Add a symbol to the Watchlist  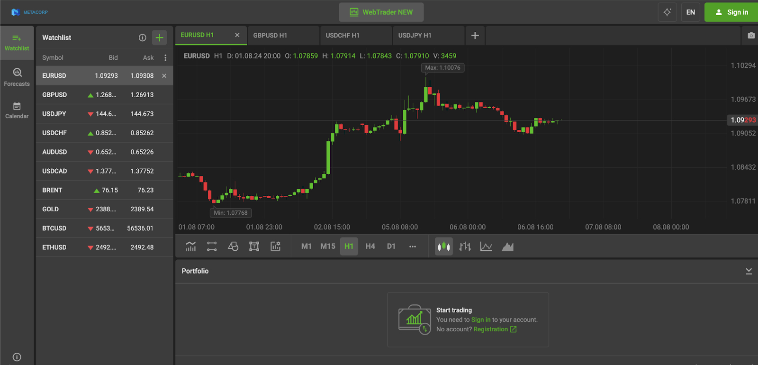click(160, 37)
